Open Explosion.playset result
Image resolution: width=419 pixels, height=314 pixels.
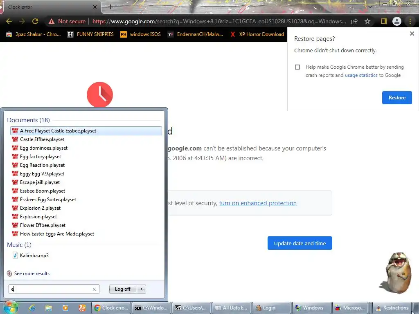coord(86,217)
